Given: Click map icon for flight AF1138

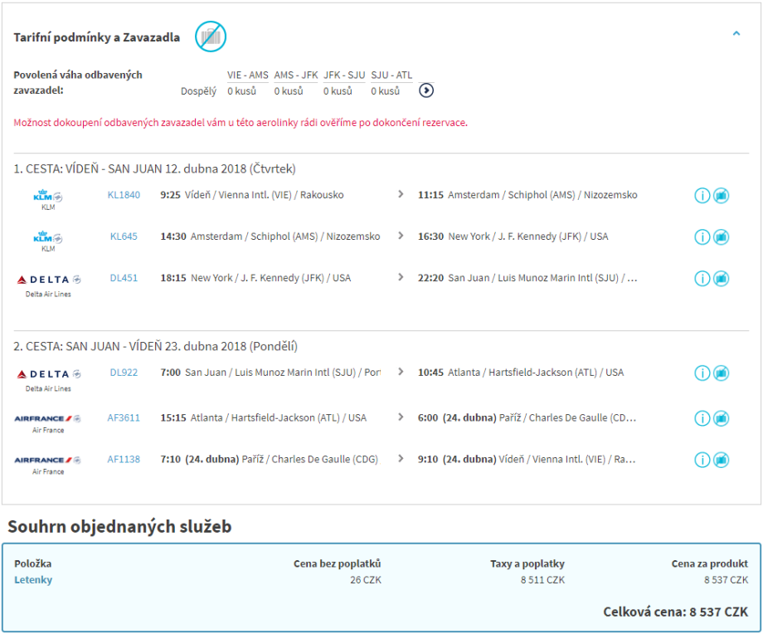Looking at the screenshot, I should [x=721, y=460].
